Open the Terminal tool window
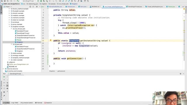The width and height of the screenshot is (187, 105). click(39, 103)
